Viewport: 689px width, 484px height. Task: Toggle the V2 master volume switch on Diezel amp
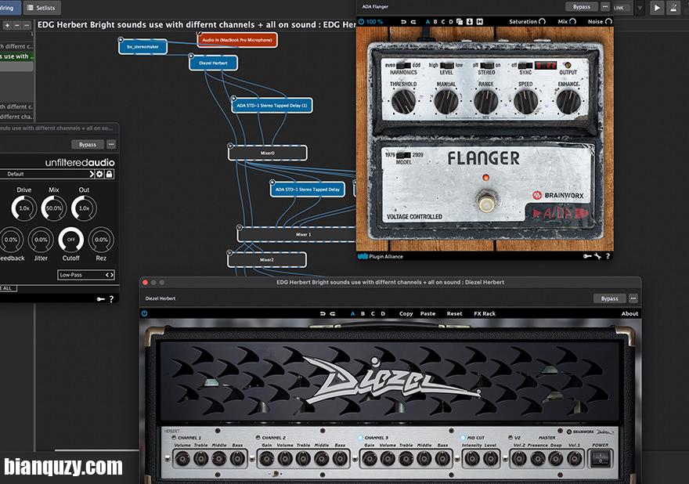pyautogui.click(x=510, y=438)
